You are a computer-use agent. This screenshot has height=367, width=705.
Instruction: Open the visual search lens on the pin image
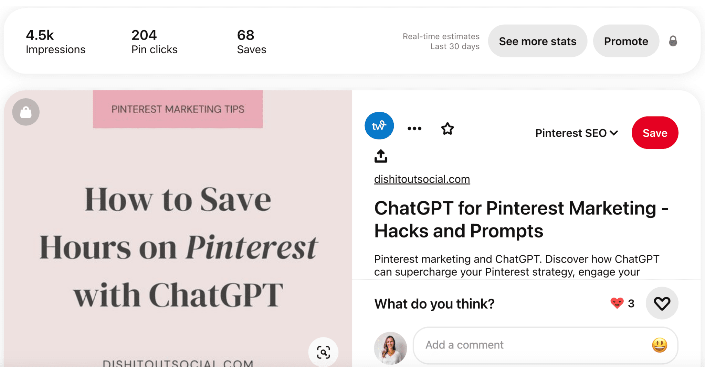(x=323, y=352)
